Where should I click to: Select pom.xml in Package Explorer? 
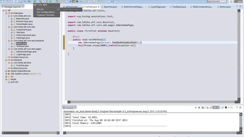tap(14, 82)
